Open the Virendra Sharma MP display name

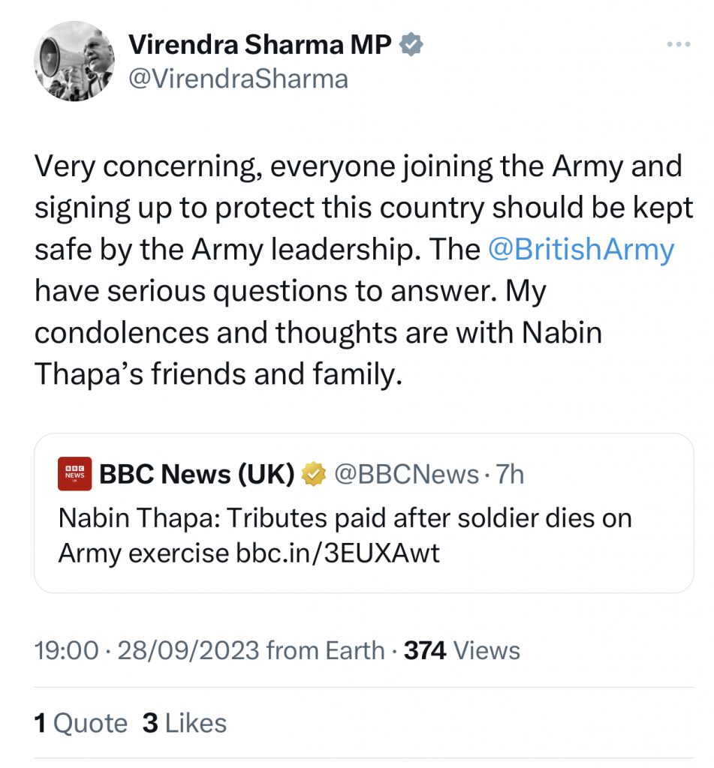[x=260, y=45]
